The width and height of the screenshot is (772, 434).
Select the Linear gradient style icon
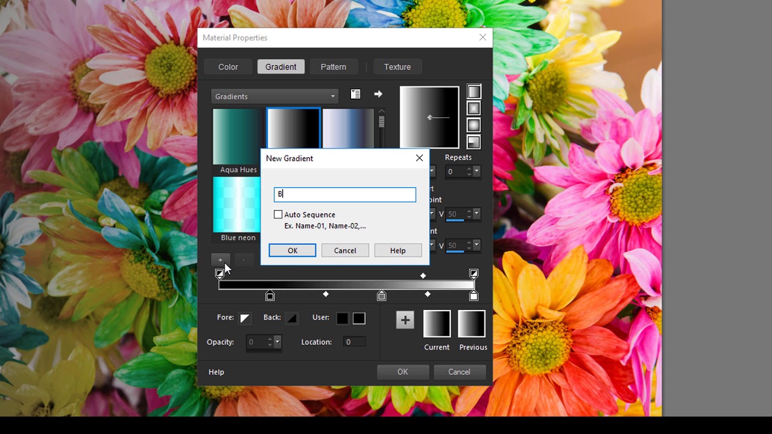pos(474,92)
